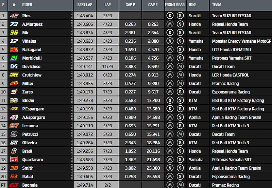Click Quartararo's number 20 badge
Image resolution: width=272 pixels, height=188 pixels.
coord(14,160)
